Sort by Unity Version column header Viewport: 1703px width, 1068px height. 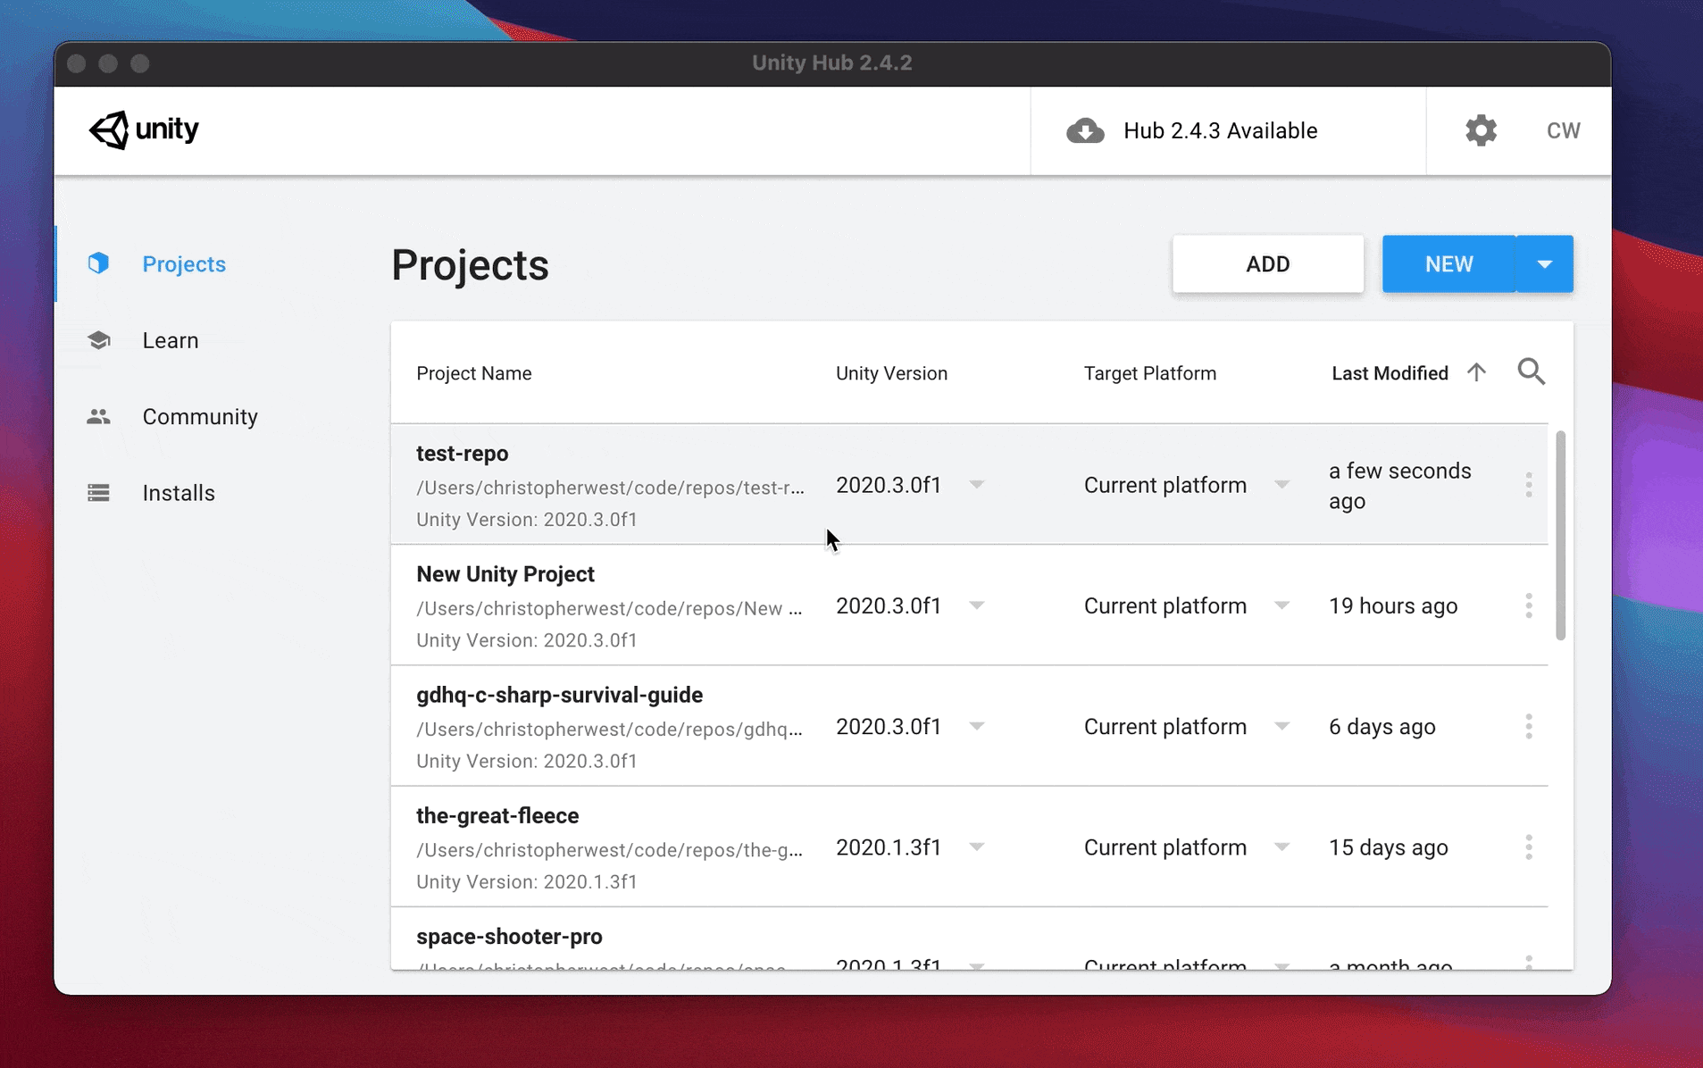[891, 373]
